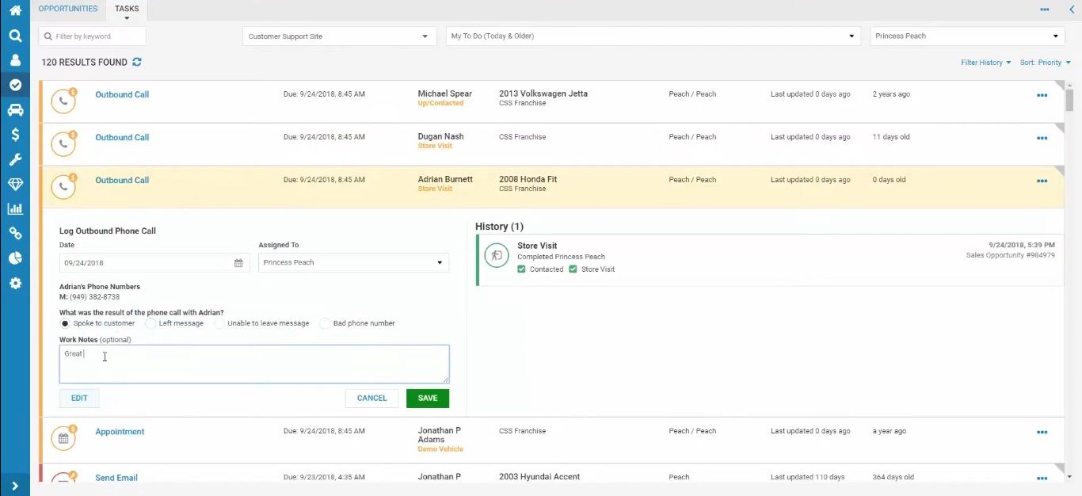Open the home icon in sidebar
The width and height of the screenshot is (1082, 496).
[15, 10]
